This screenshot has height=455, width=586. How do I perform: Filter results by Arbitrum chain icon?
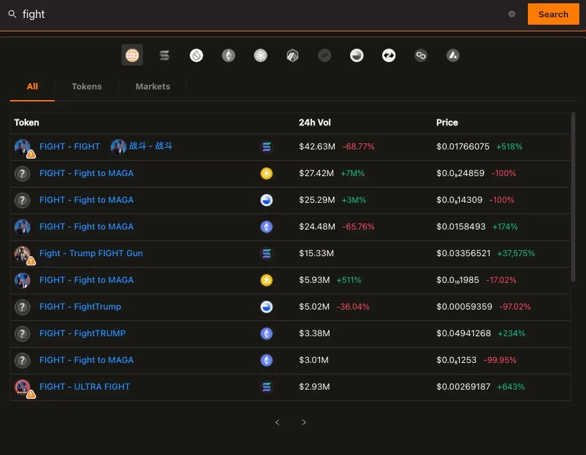293,55
